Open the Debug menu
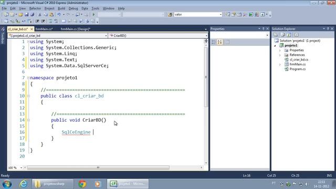 tap(73, 8)
